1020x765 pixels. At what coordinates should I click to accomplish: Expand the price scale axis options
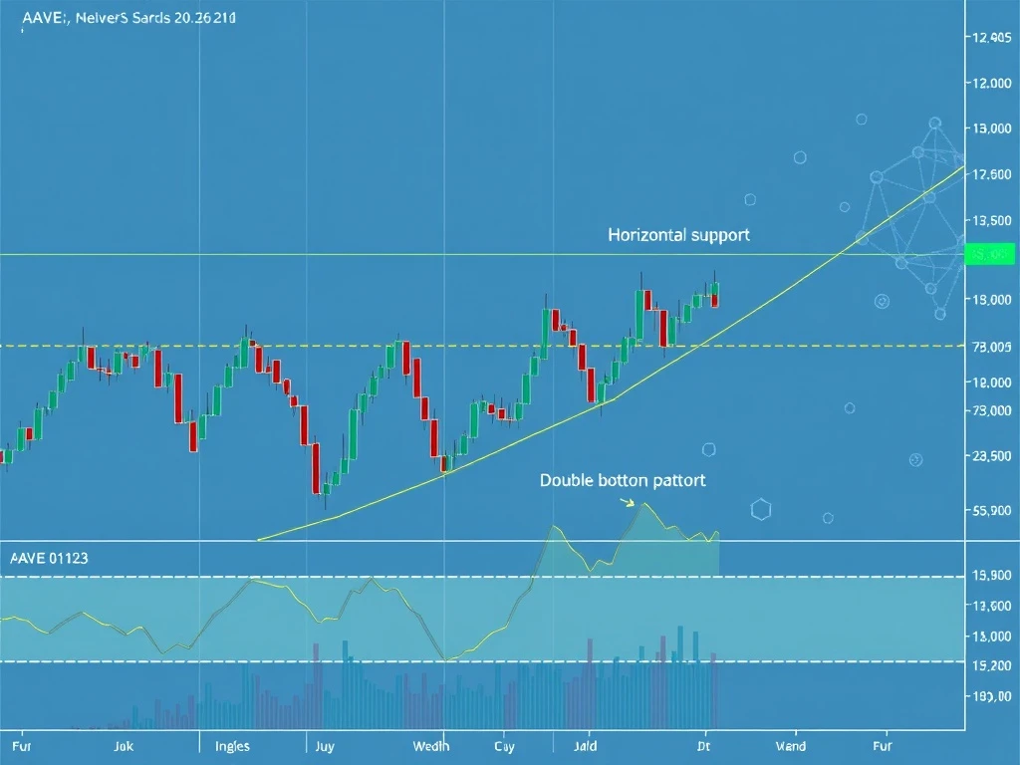(x=989, y=398)
